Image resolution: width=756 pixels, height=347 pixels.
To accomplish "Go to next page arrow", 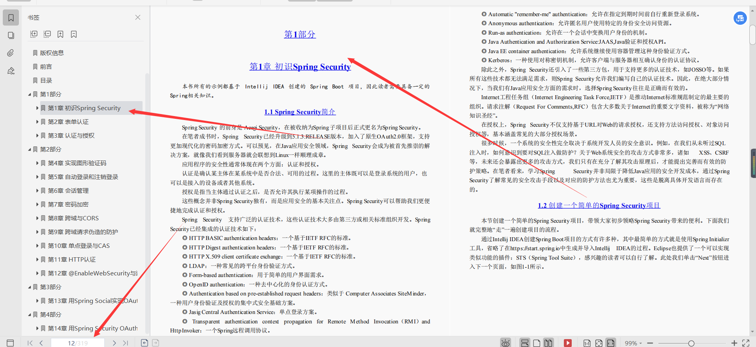I will pyautogui.click(x=114, y=343).
